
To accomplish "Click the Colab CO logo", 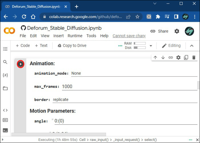I will point(10,31).
